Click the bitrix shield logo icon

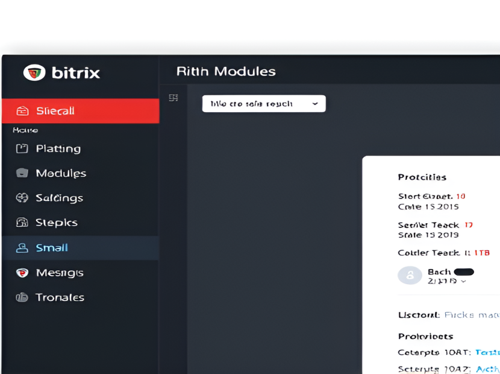click(x=34, y=73)
